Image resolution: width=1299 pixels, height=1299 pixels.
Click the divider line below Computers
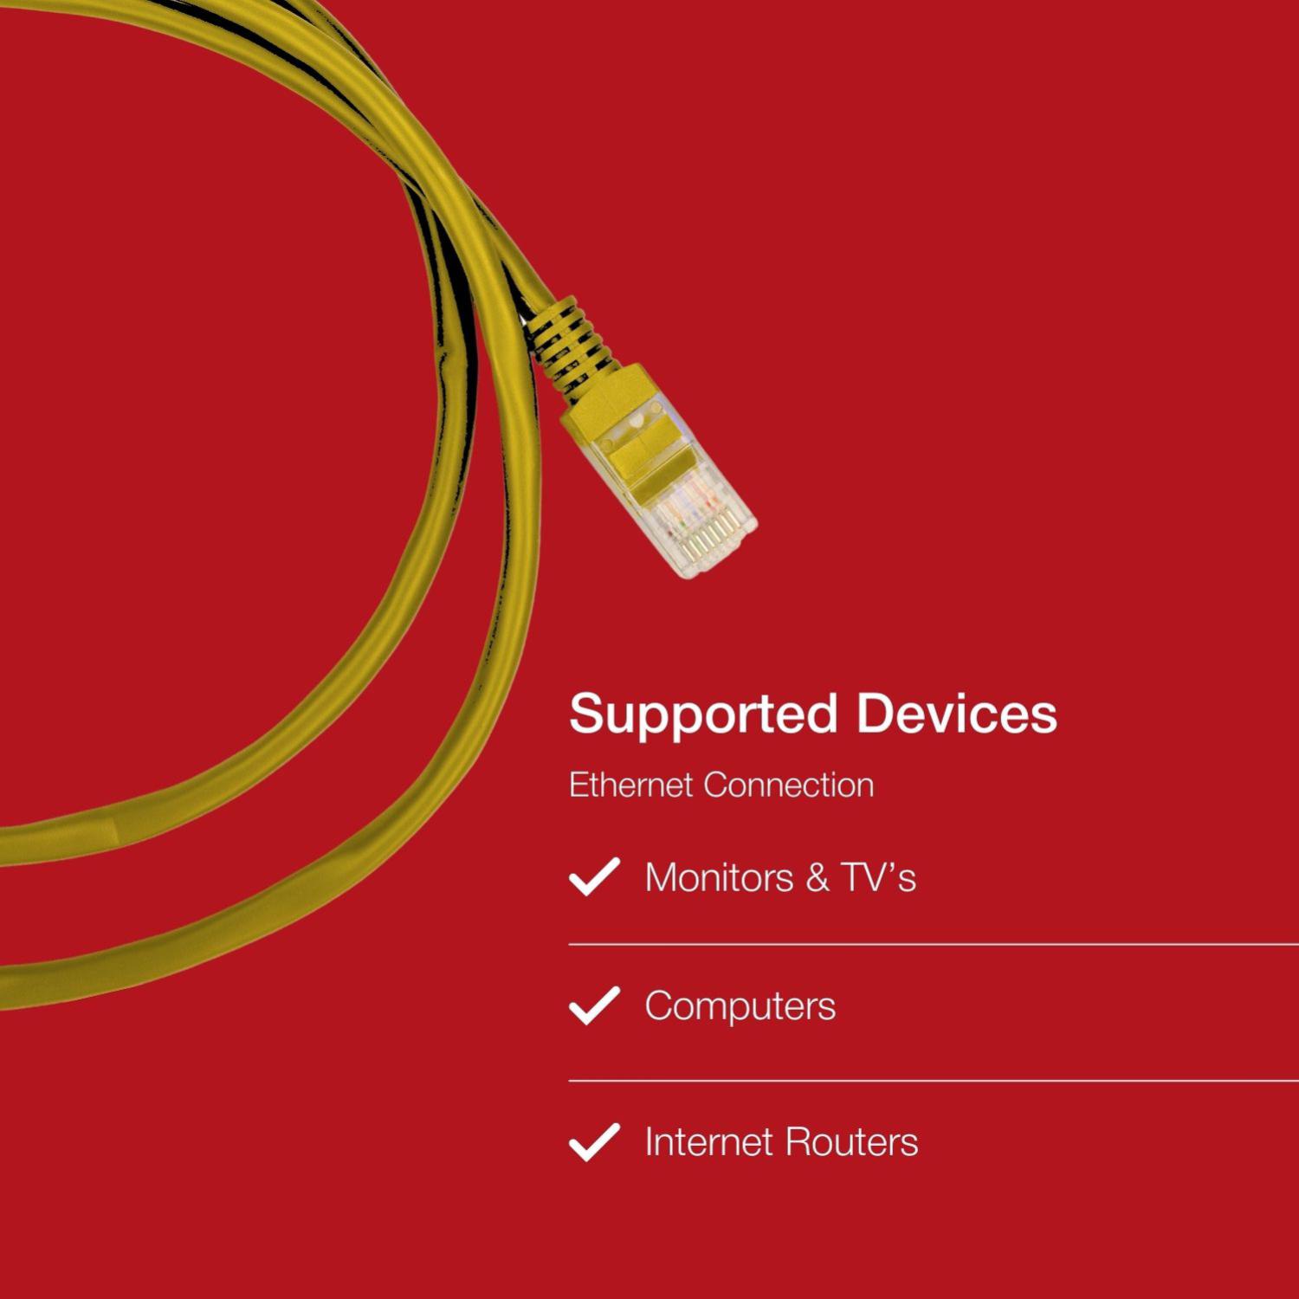(x=934, y=1081)
